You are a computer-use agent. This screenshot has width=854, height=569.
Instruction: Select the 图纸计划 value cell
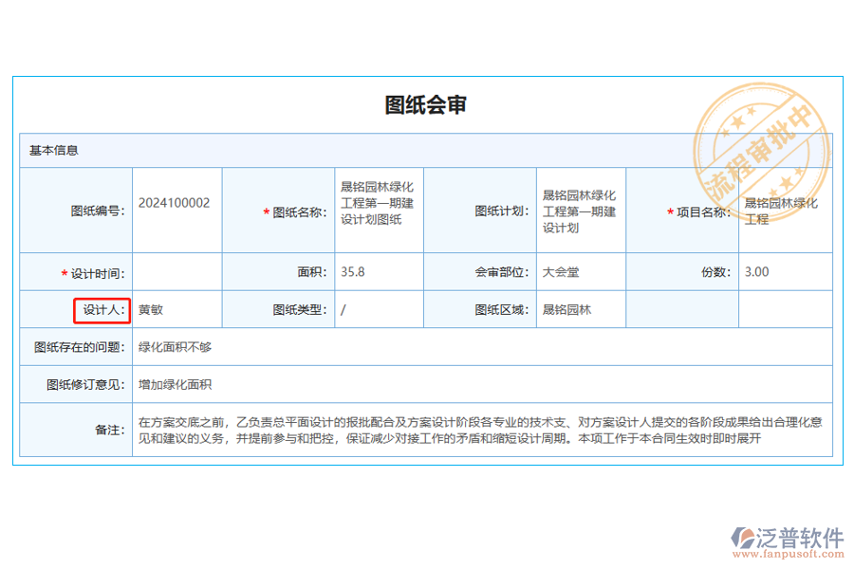tap(579, 211)
